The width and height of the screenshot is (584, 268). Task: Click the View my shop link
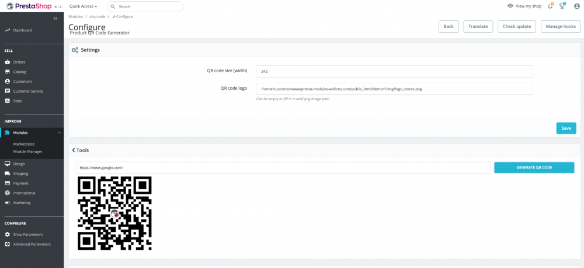(528, 6)
